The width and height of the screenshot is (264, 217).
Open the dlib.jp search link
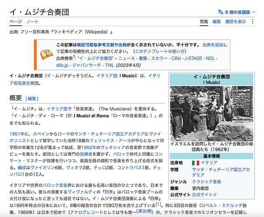point(62,65)
